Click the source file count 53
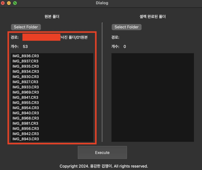 (25, 47)
